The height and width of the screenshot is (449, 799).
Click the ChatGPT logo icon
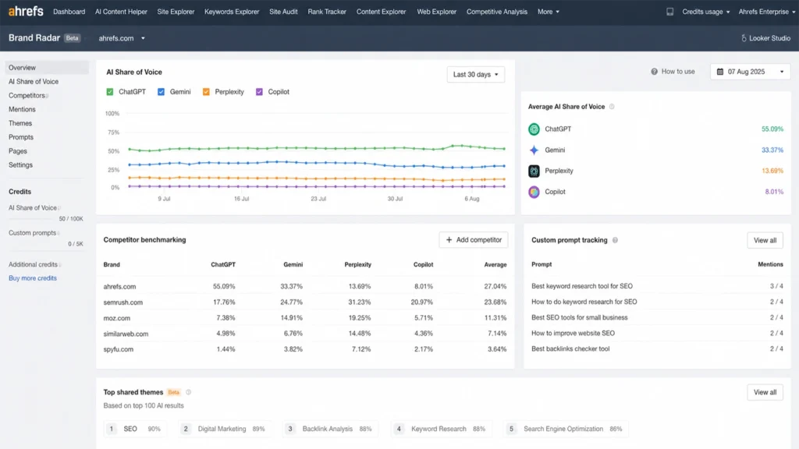[534, 129]
